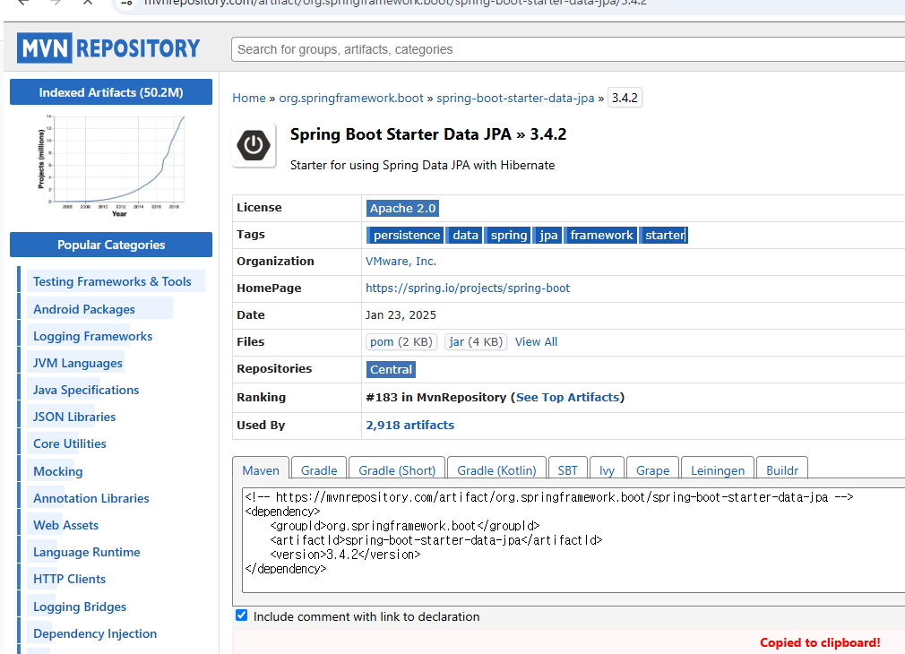
Task: Open Mocking category
Action: click(x=57, y=471)
